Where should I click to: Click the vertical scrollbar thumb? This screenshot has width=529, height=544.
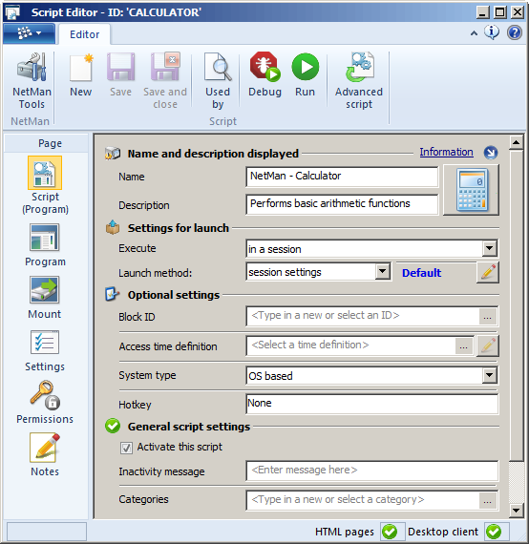517,305
